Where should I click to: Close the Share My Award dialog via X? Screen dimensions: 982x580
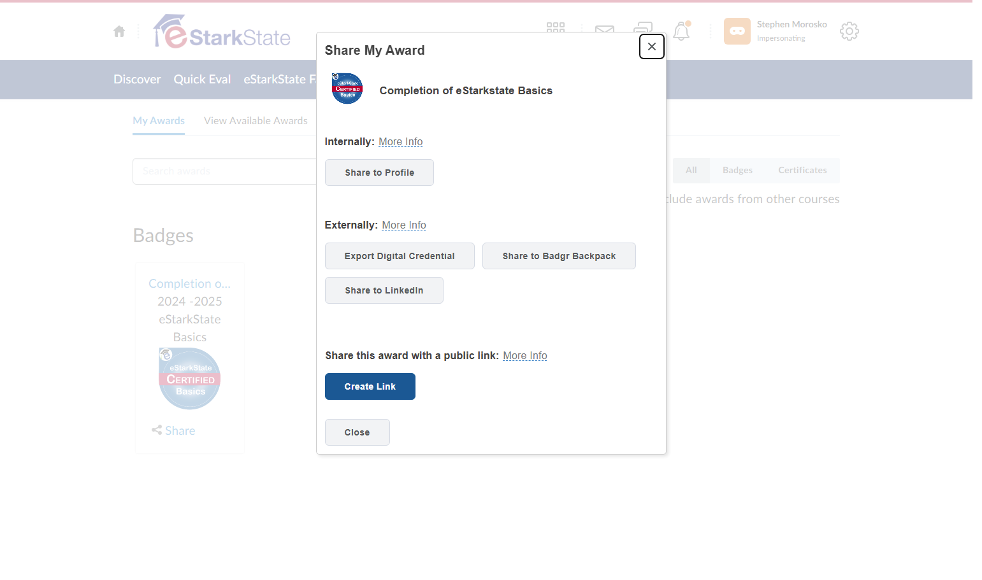(651, 46)
